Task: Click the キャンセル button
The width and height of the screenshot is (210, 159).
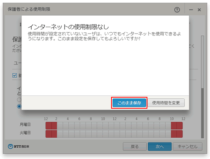Action: click(x=187, y=146)
